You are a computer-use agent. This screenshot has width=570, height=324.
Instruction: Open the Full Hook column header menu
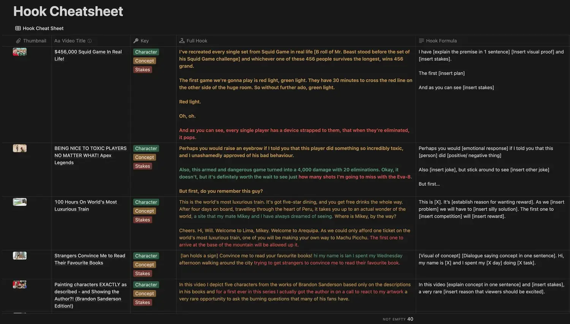click(x=197, y=41)
